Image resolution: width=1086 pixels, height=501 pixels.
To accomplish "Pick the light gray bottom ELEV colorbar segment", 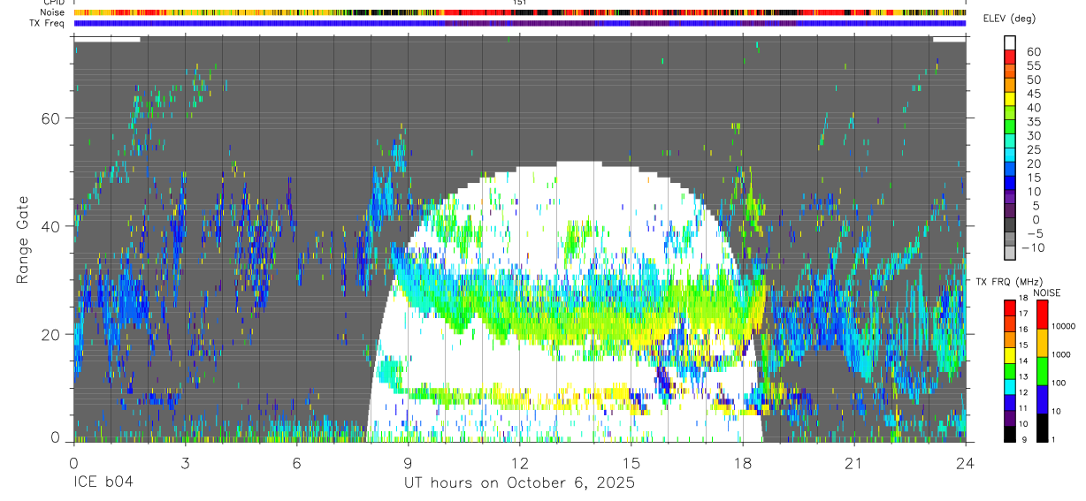I will (x=1010, y=252).
